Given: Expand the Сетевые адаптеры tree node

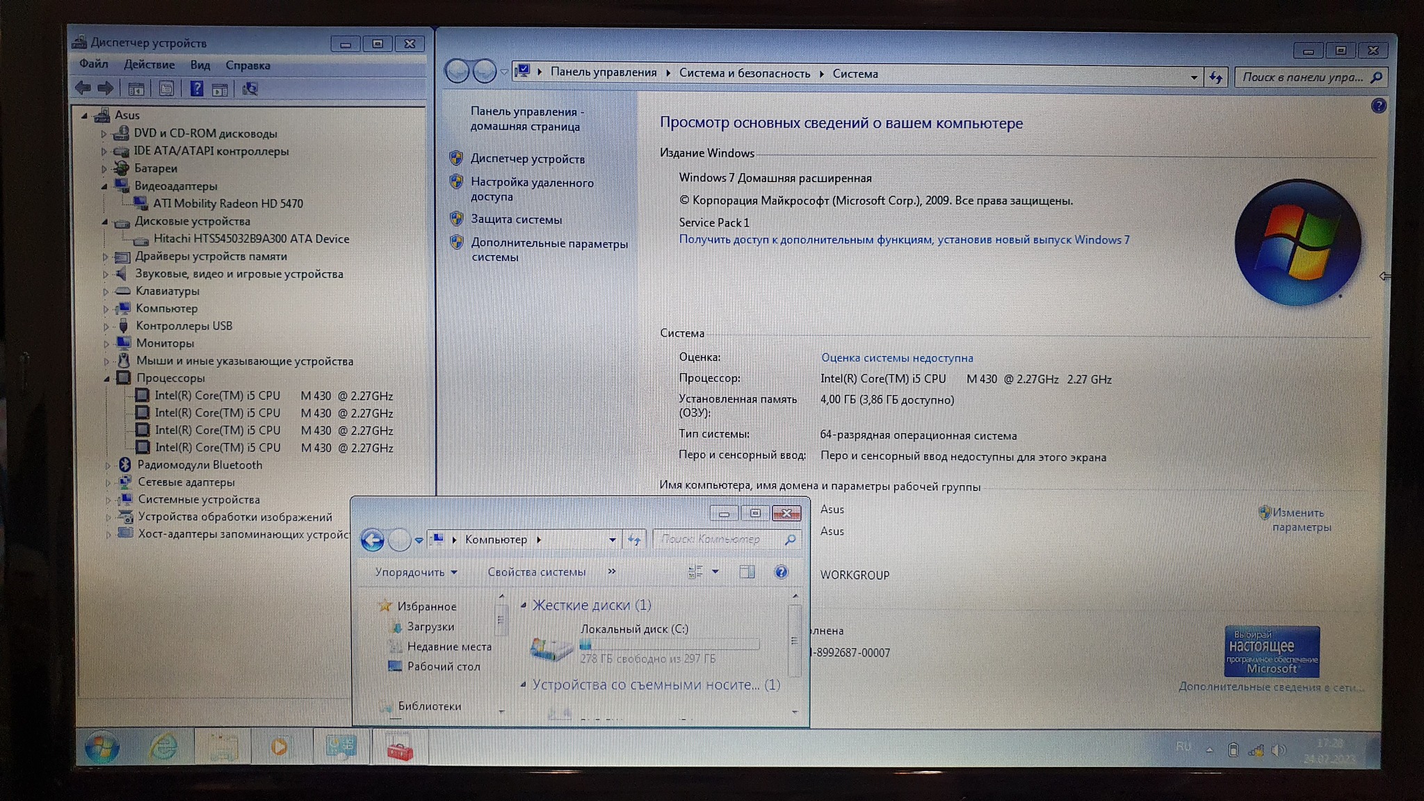Looking at the screenshot, I should point(108,482).
